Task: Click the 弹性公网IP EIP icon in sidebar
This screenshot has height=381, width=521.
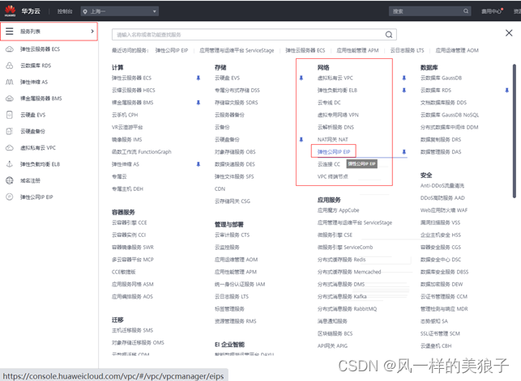Action: [x=10, y=197]
